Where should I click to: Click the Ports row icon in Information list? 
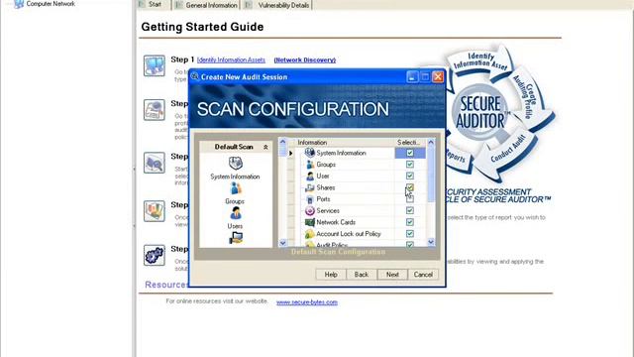pos(310,199)
